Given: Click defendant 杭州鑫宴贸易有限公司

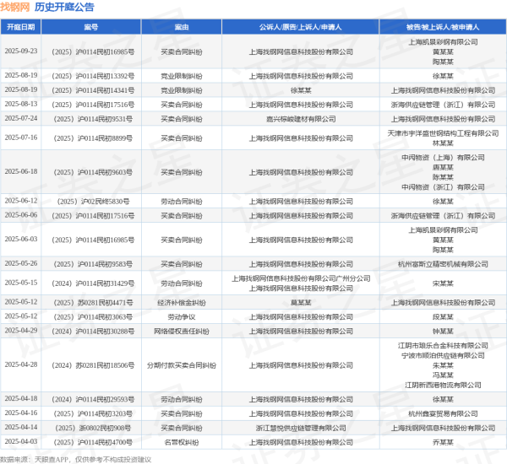Looking at the screenshot, I should click(443, 413).
